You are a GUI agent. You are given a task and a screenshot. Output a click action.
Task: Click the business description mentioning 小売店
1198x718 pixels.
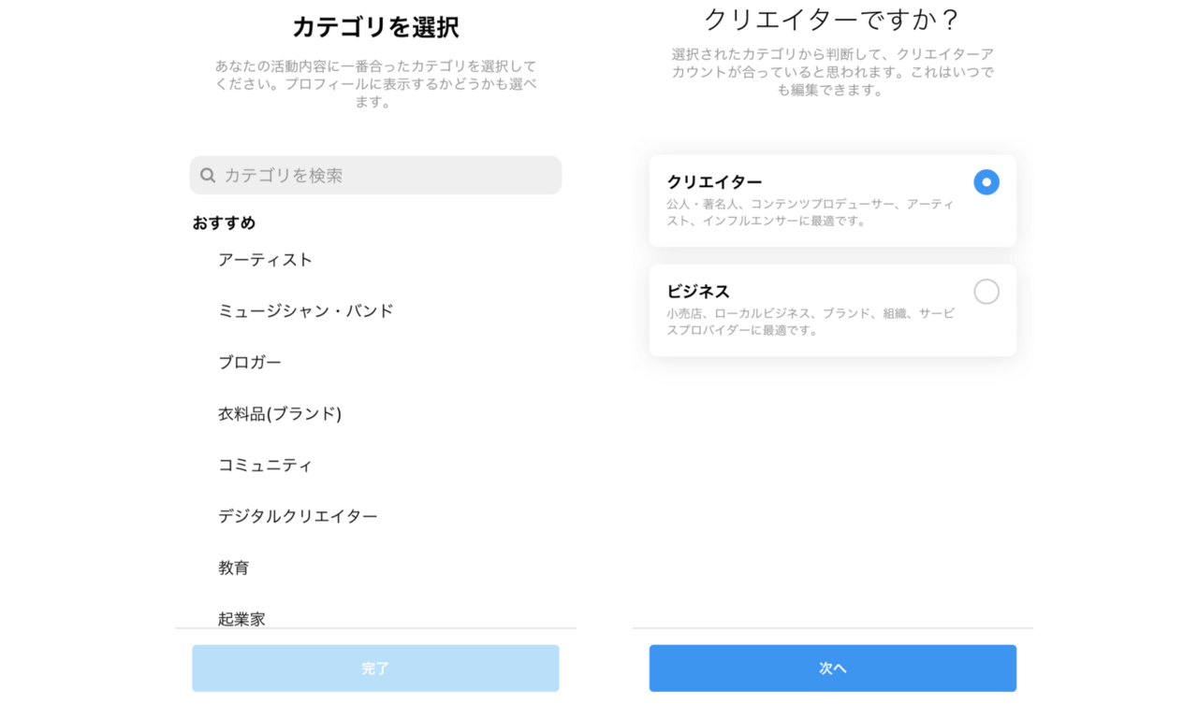[810, 323]
